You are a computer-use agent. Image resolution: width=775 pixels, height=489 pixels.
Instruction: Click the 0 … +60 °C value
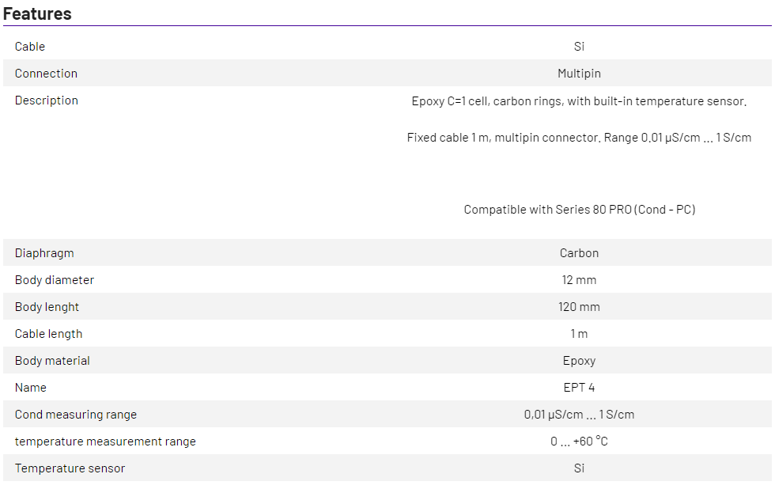(579, 442)
